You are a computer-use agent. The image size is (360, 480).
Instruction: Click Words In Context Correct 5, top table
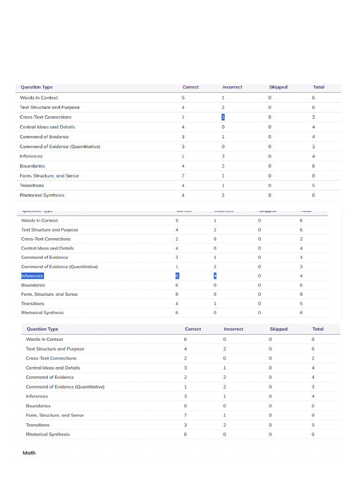[183, 97]
